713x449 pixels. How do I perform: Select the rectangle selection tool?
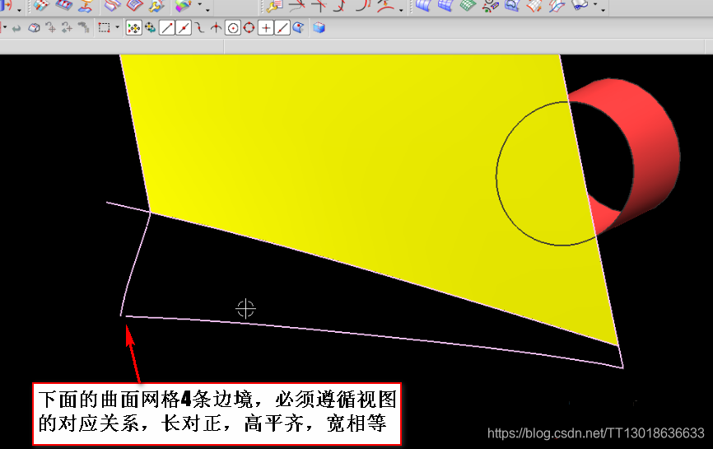coord(104,28)
